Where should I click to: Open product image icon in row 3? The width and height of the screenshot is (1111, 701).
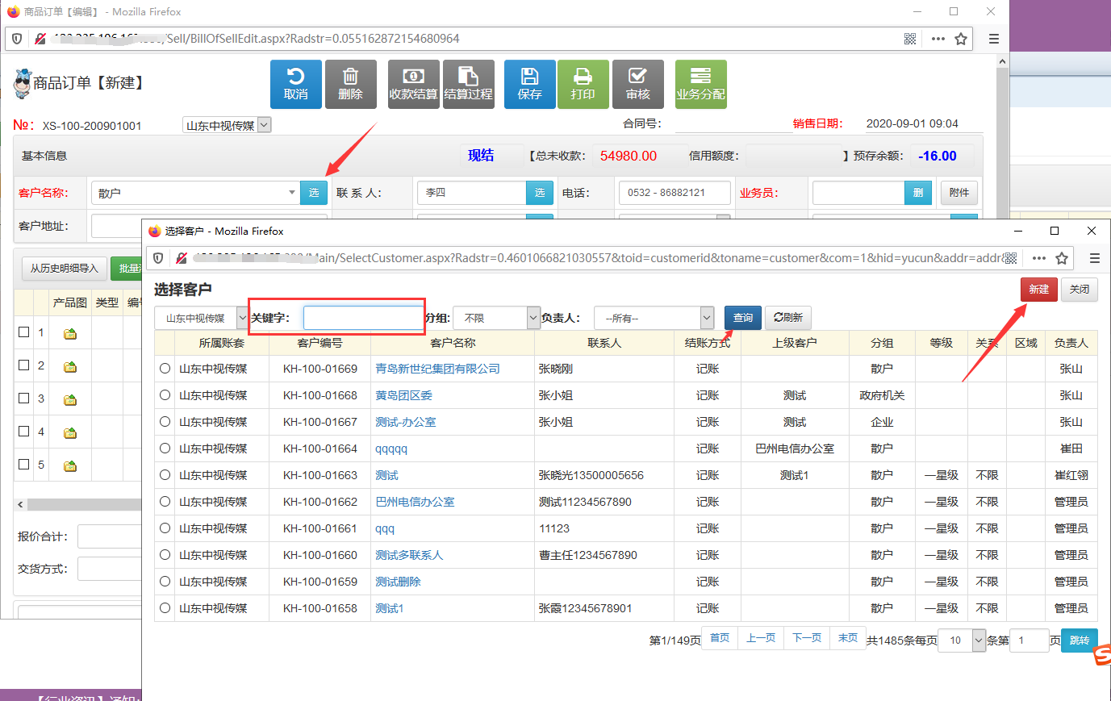click(70, 399)
